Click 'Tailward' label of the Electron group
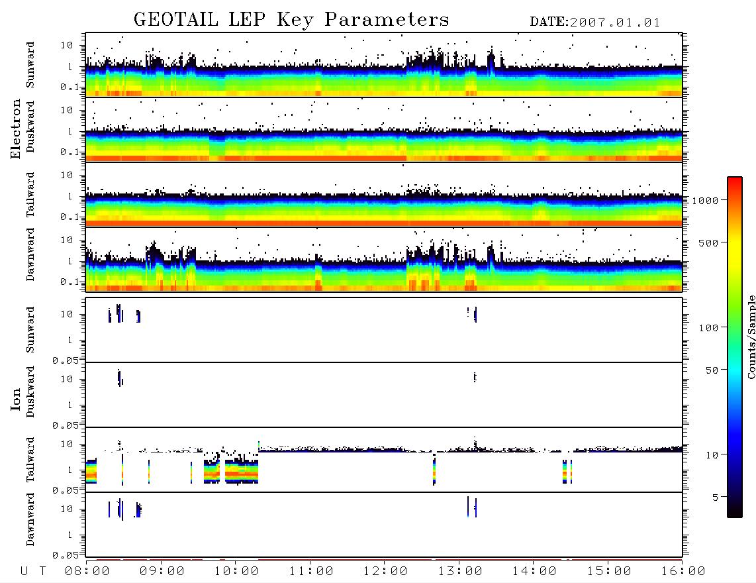756x583 pixels. (x=30, y=195)
